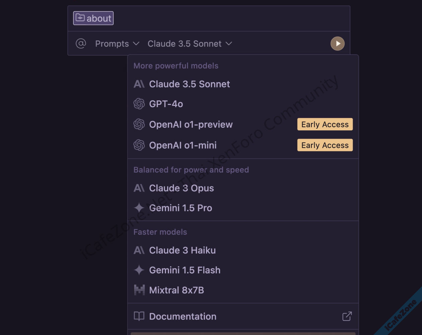Image resolution: width=422 pixels, height=335 pixels.
Task: Choose Claude 3 Haiku model
Action: tap(182, 250)
